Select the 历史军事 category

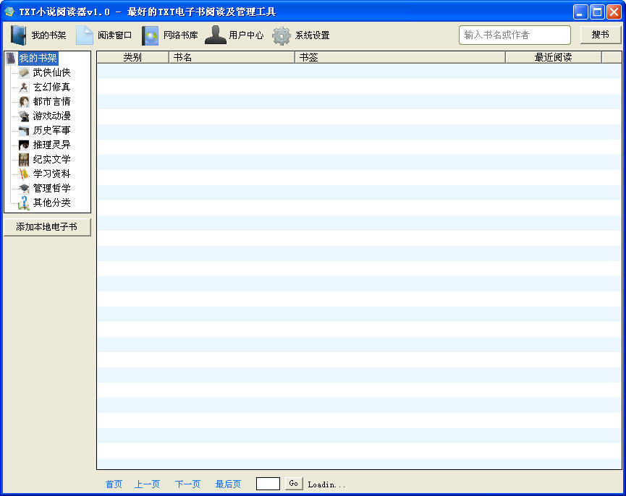coord(51,130)
